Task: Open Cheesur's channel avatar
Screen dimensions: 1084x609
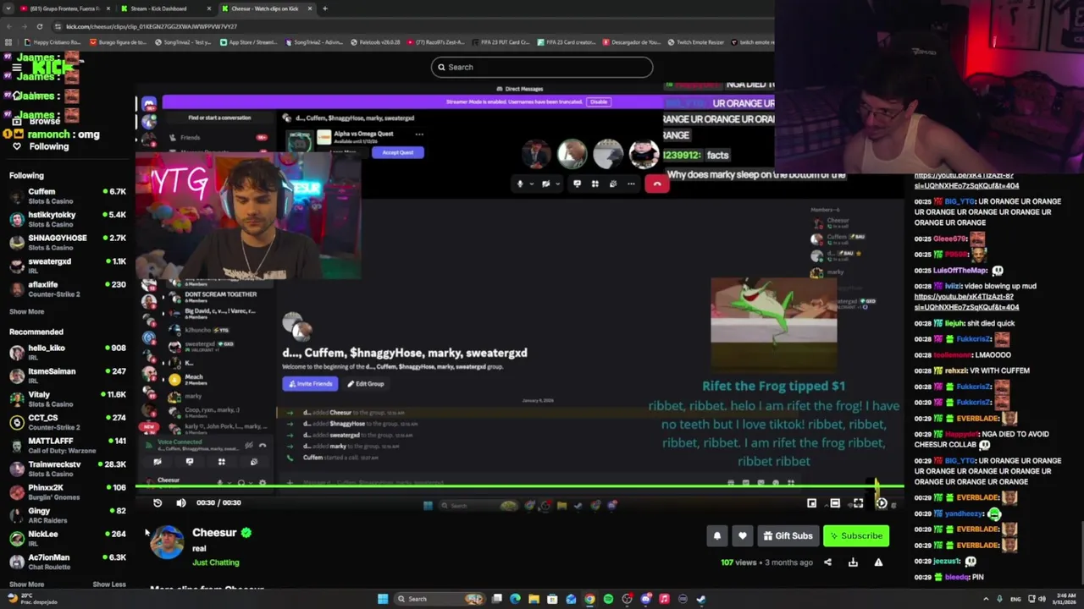Action: tap(167, 542)
